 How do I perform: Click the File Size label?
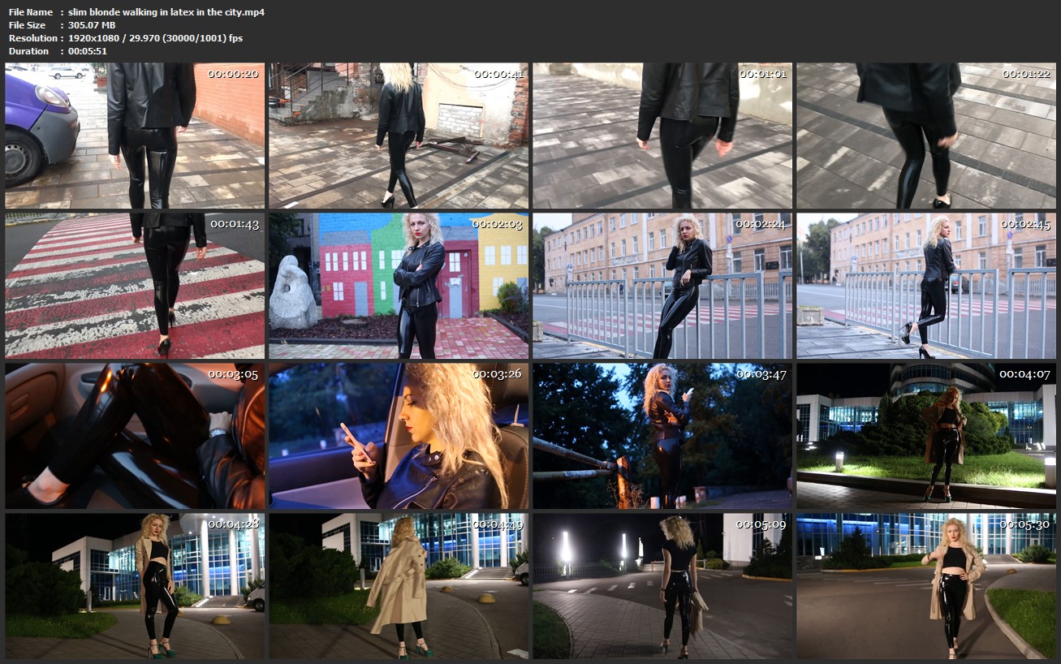click(x=28, y=25)
